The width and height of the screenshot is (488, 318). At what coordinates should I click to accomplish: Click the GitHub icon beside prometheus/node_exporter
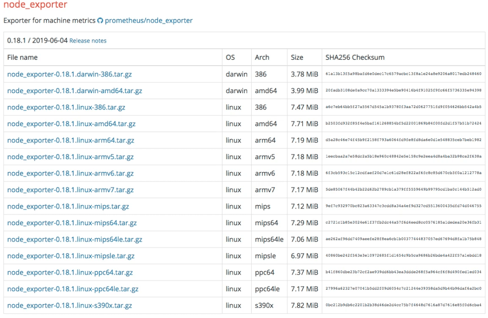100,21
